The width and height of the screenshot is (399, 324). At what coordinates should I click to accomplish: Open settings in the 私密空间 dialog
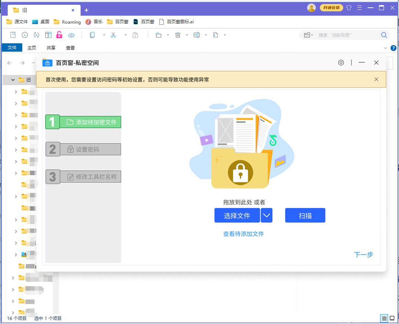341,63
